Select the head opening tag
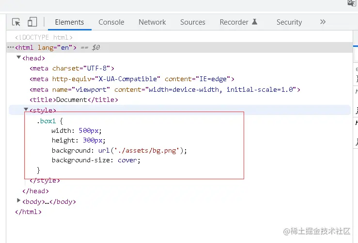 pos(33,58)
